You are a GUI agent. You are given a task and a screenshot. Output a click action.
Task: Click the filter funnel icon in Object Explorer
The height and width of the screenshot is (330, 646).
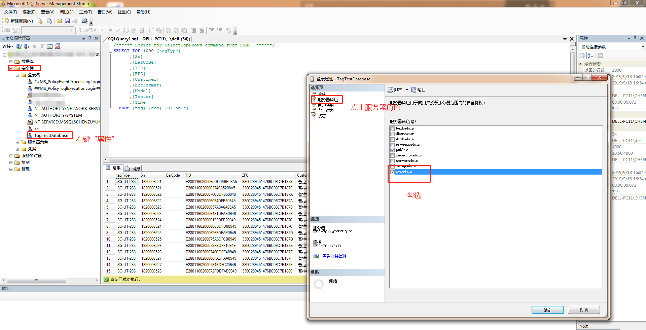[x=42, y=46]
